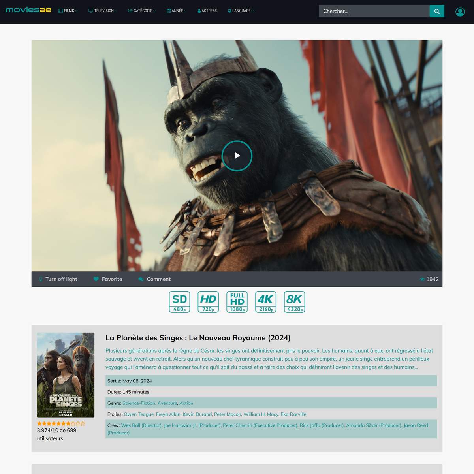View actress Freya Allan's page
474x474 pixels.
click(x=168, y=414)
